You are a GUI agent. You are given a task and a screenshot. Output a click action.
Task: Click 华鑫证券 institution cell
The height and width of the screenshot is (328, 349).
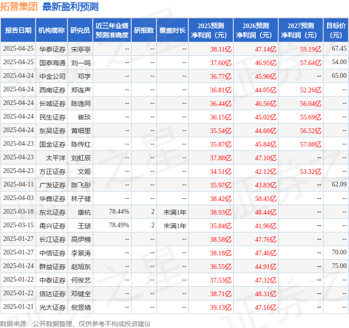[x=52, y=199]
